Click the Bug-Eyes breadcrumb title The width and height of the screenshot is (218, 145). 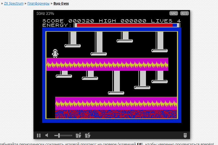point(61,4)
